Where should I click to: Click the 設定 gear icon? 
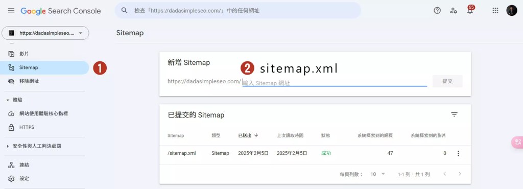(11, 179)
